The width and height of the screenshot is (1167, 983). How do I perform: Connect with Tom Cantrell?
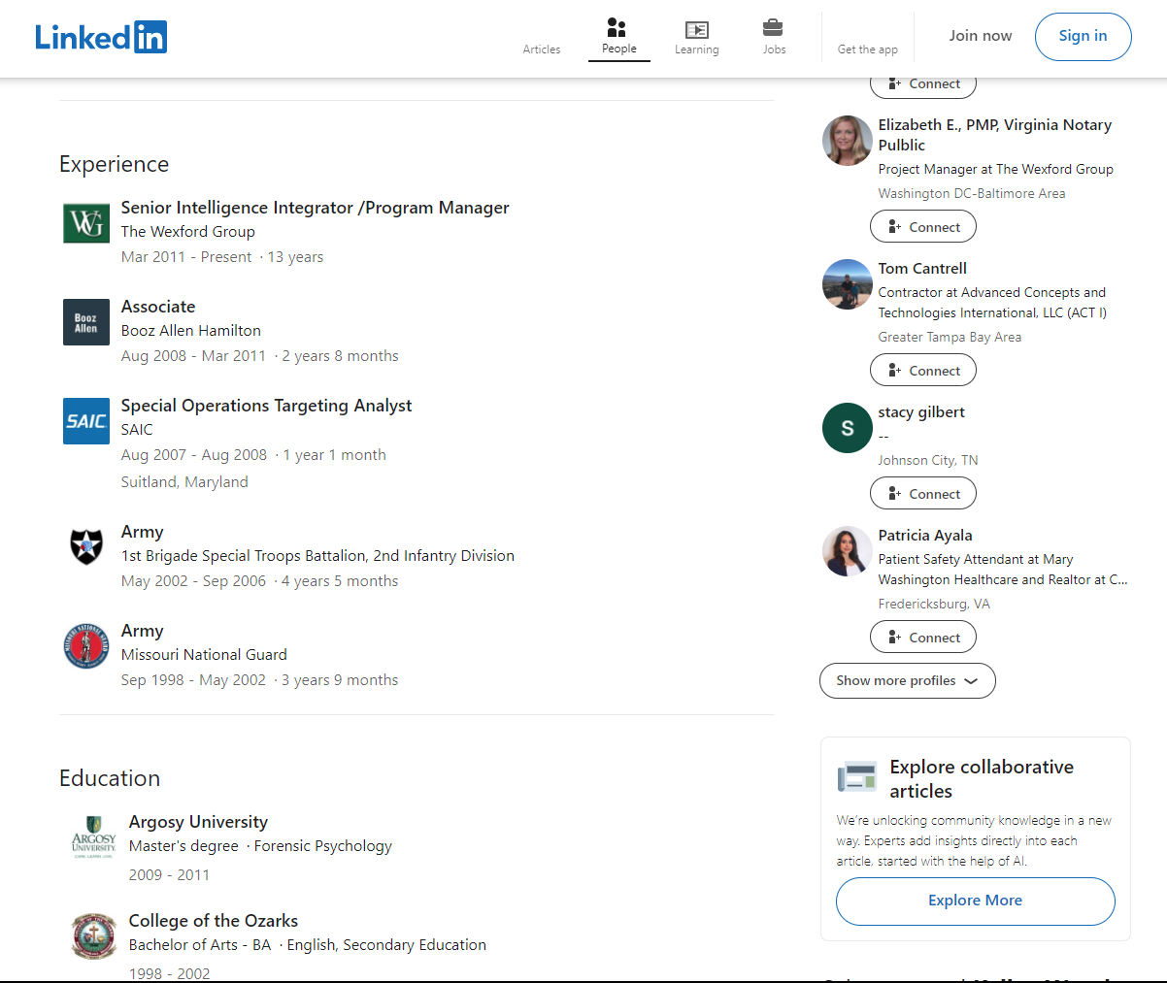tap(923, 371)
